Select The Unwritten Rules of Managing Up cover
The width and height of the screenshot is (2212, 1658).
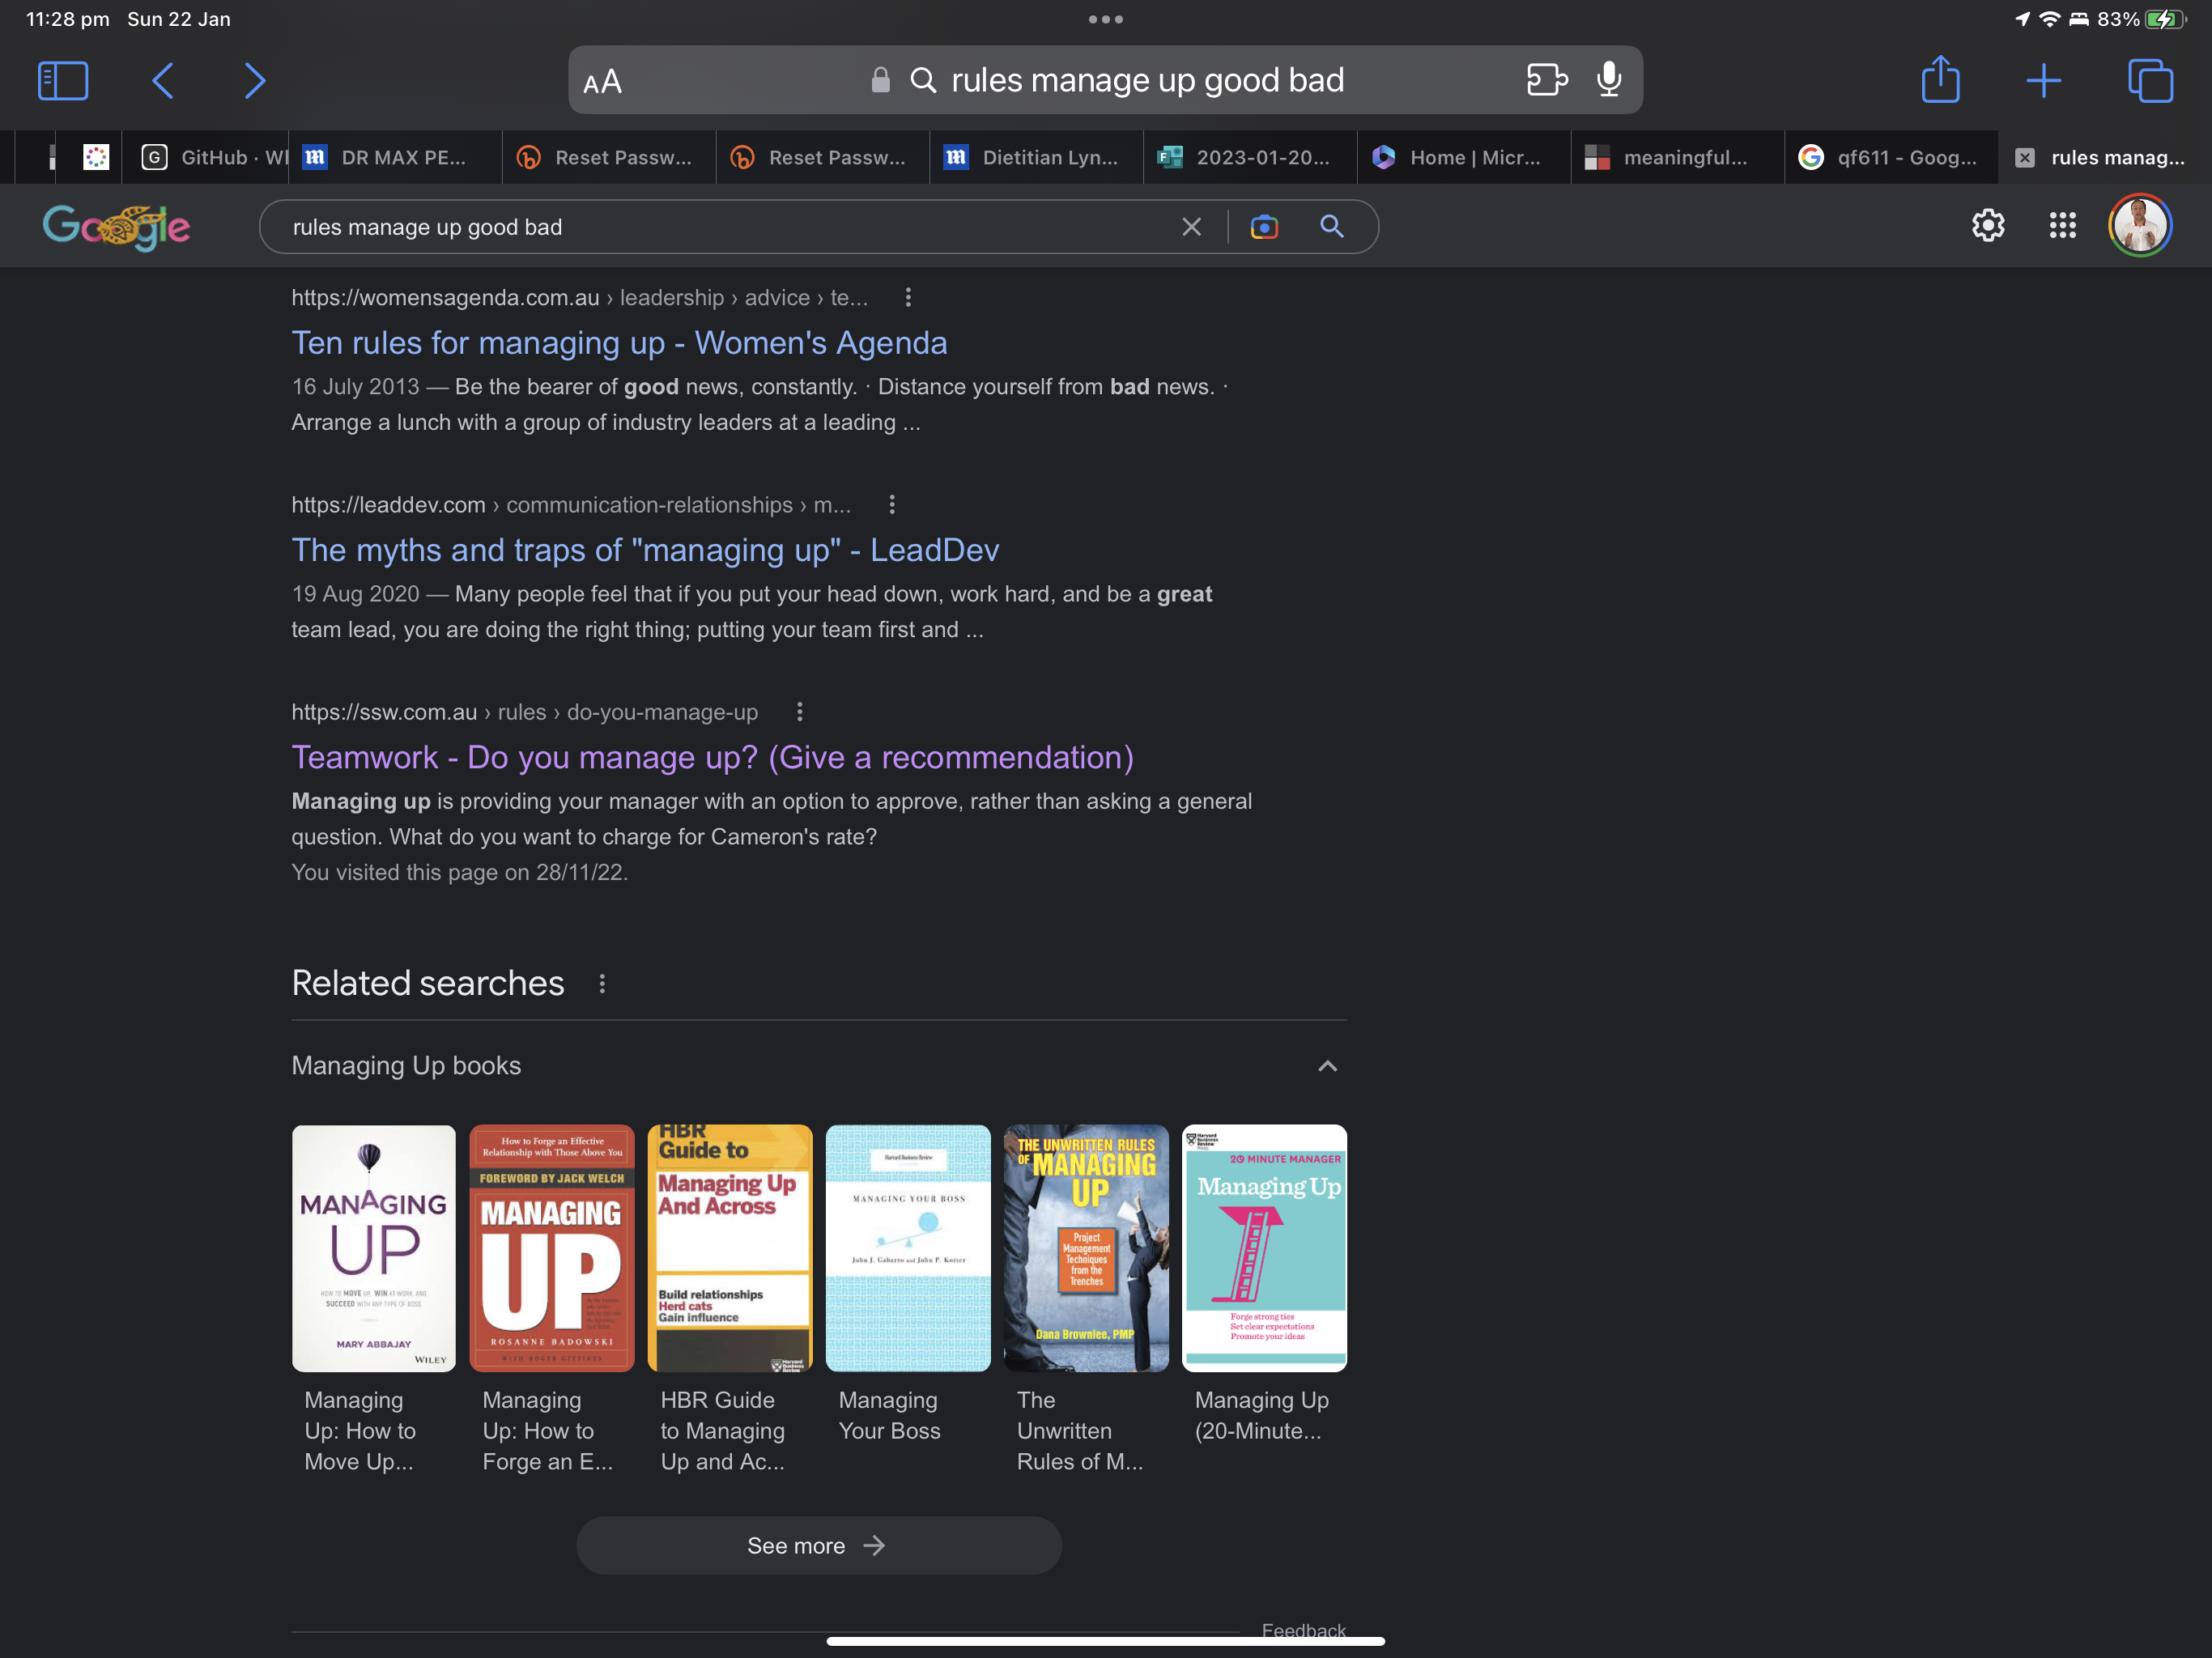click(x=1086, y=1248)
